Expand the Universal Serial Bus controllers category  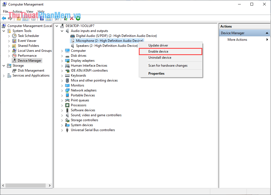[x=62, y=130]
